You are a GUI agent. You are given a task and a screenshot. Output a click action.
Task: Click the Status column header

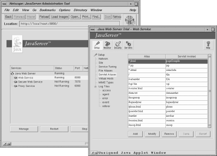(64, 68)
